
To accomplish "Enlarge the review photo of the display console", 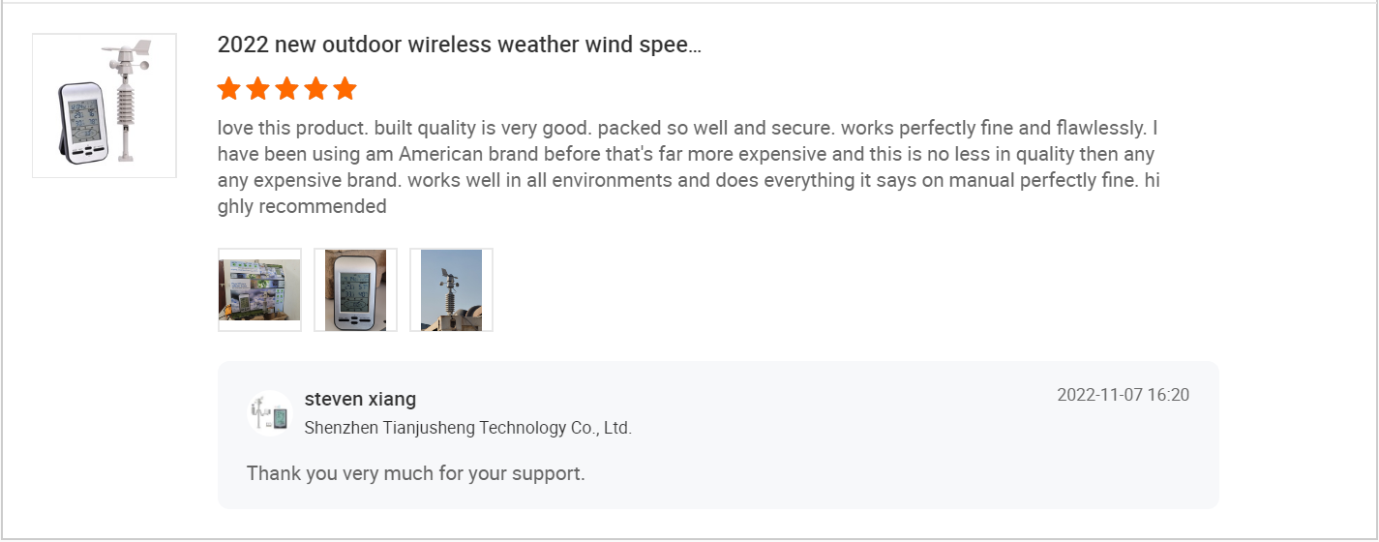I will [355, 290].
